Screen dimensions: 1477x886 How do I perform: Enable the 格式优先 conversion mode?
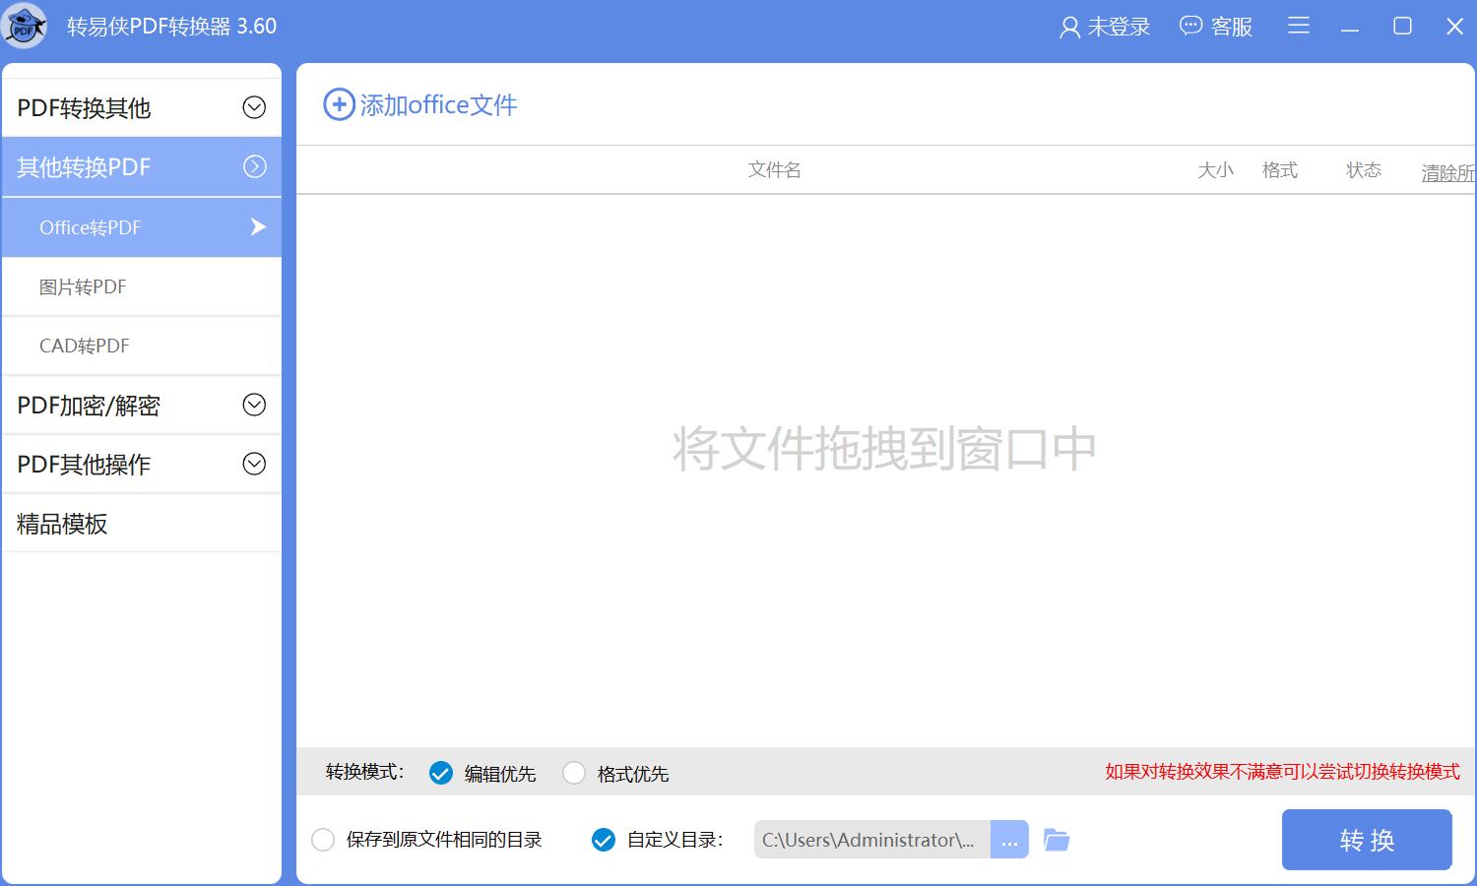point(574,773)
